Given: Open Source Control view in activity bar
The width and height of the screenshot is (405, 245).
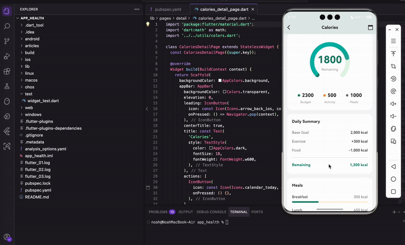Looking at the screenshot, I should point(7,41).
